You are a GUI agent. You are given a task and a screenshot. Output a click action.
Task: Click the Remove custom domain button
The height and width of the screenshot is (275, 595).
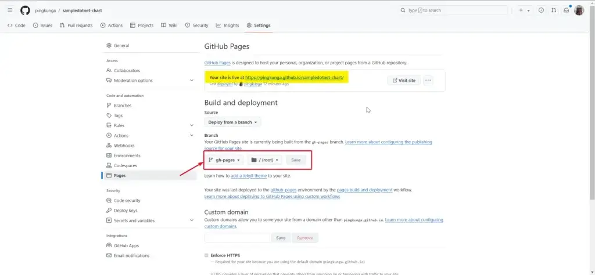(305, 238)
